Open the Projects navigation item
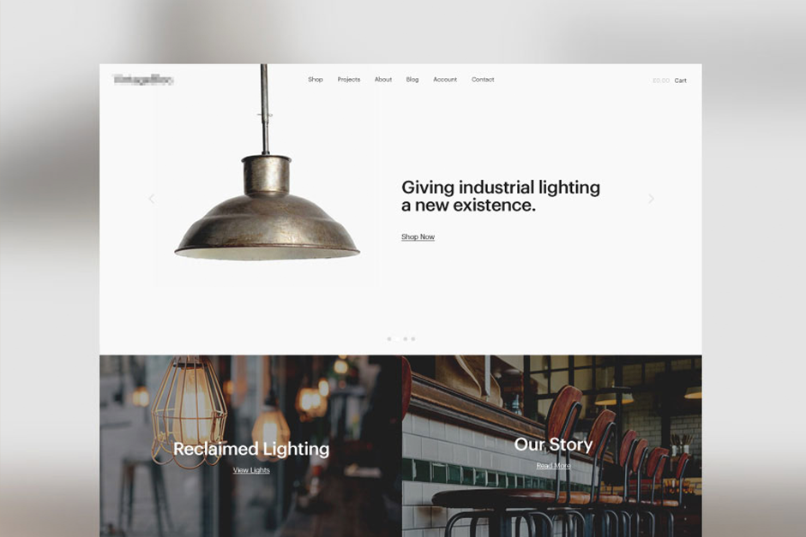 [x=349, y=80]
